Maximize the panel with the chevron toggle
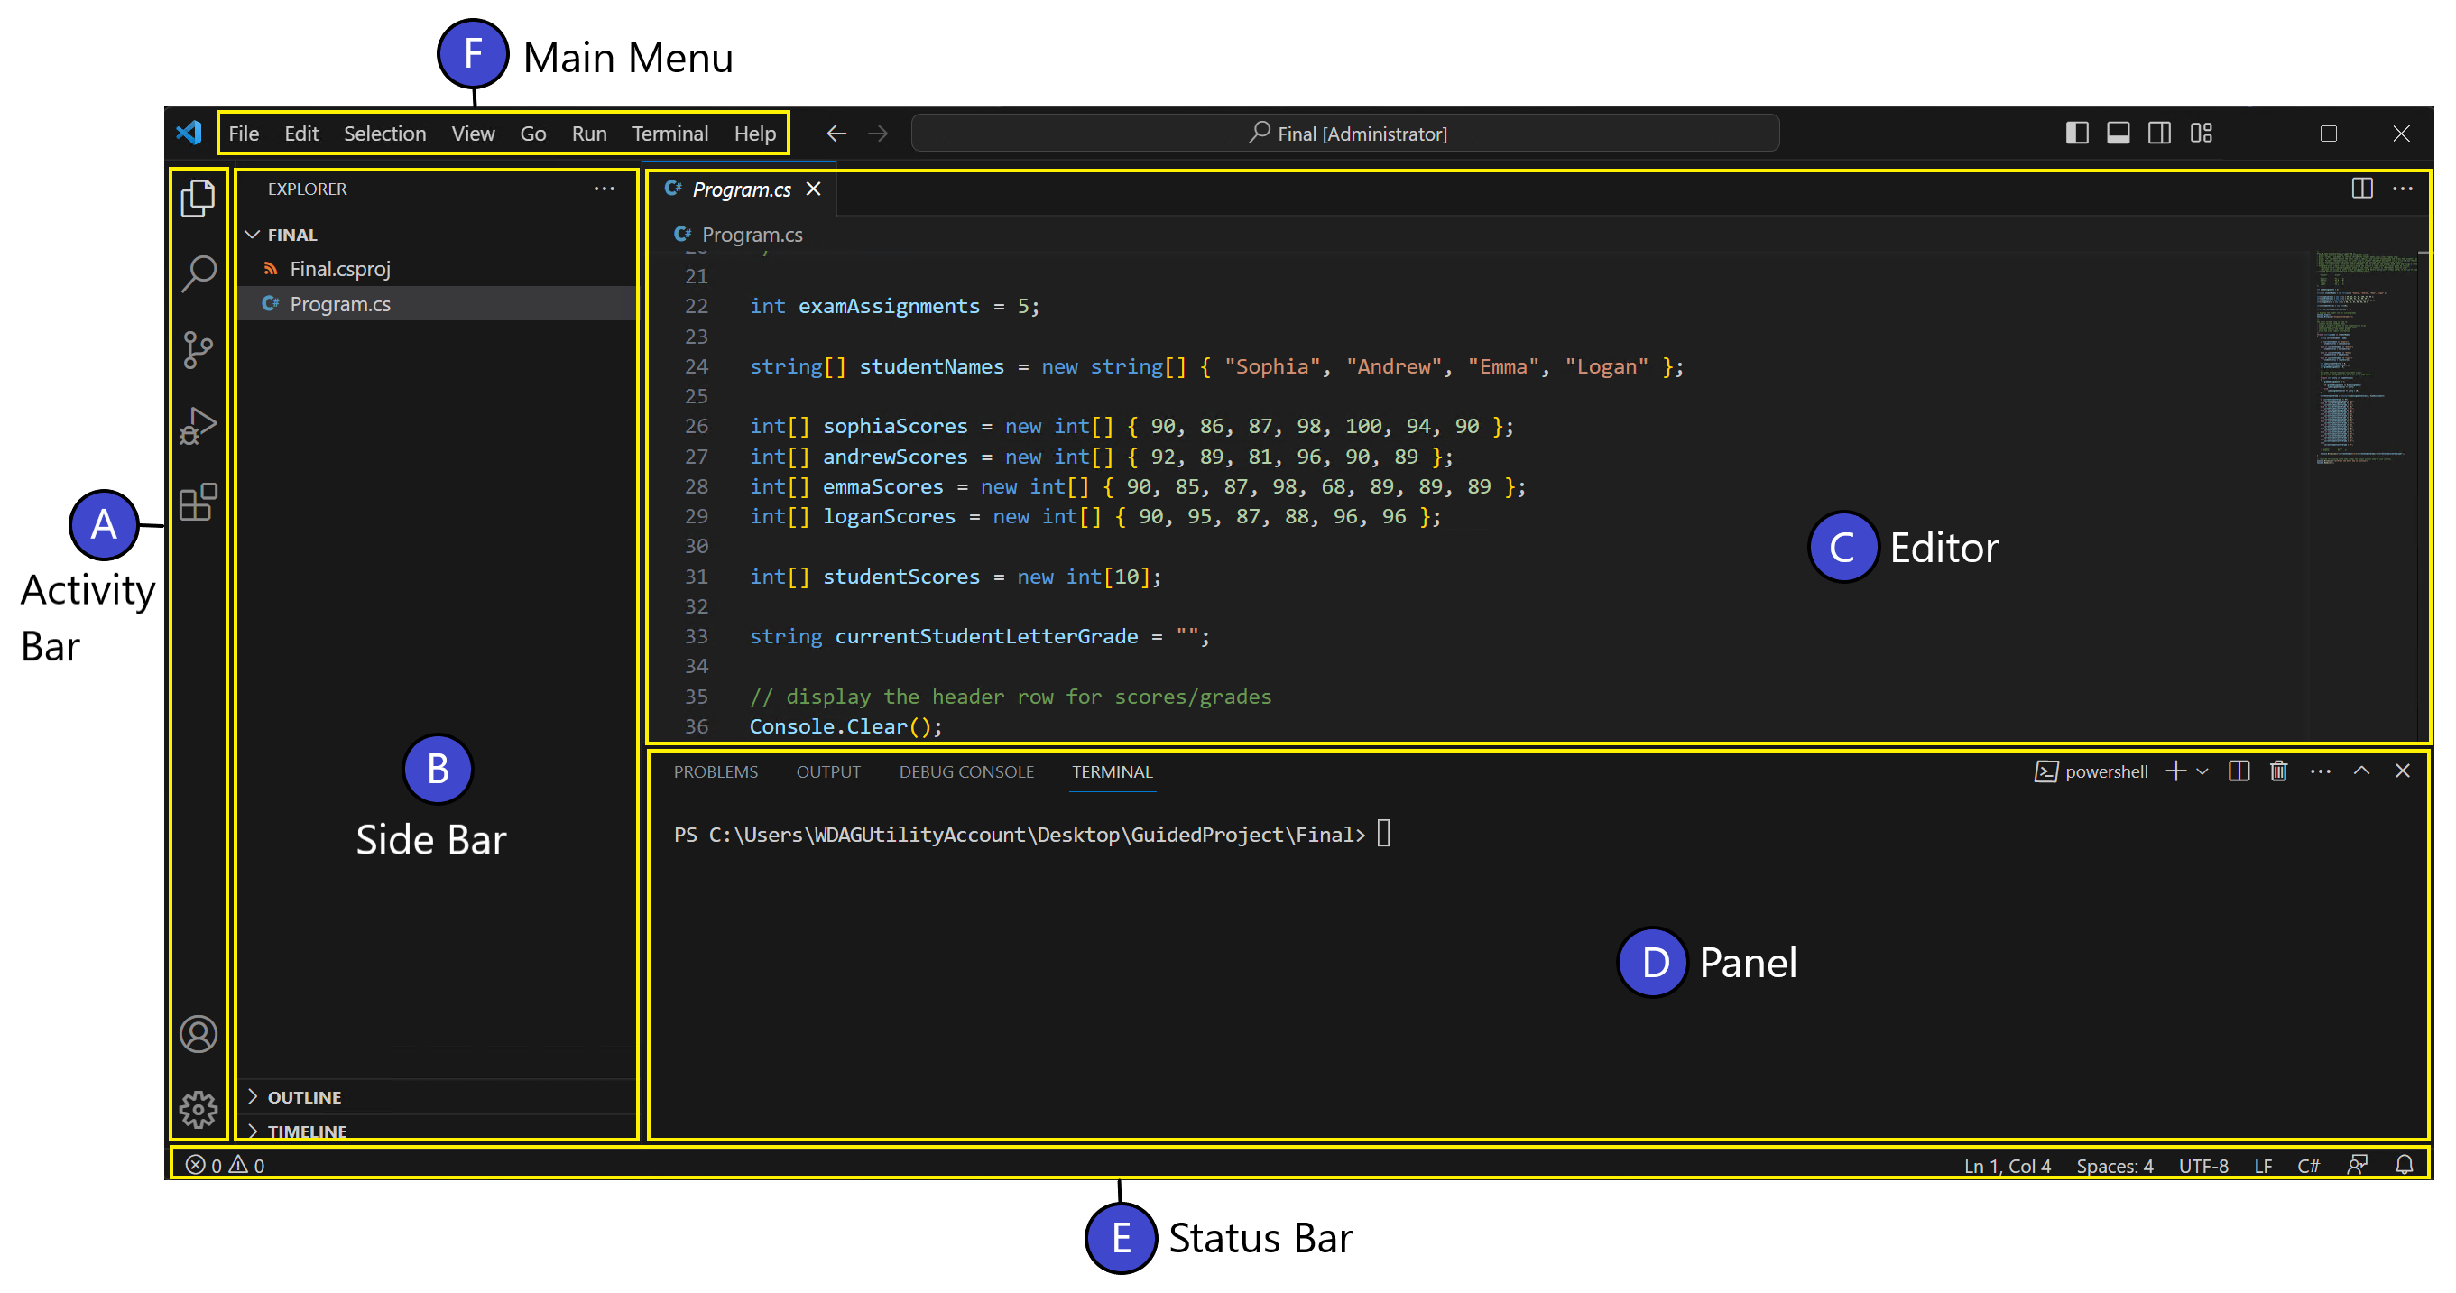 click(x=2360, y=771)
